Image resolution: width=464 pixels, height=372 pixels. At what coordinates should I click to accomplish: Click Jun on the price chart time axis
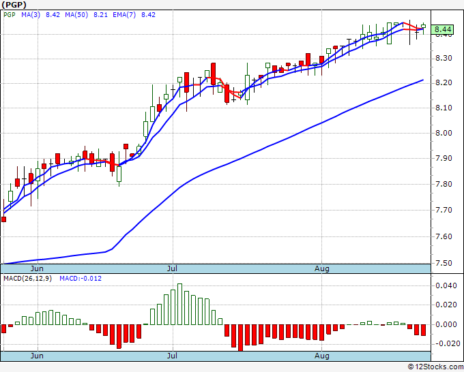(37, 268)
